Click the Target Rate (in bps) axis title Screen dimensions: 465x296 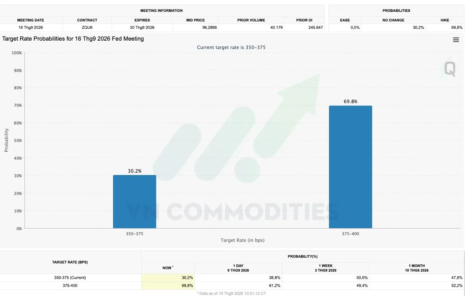[242, 240]
